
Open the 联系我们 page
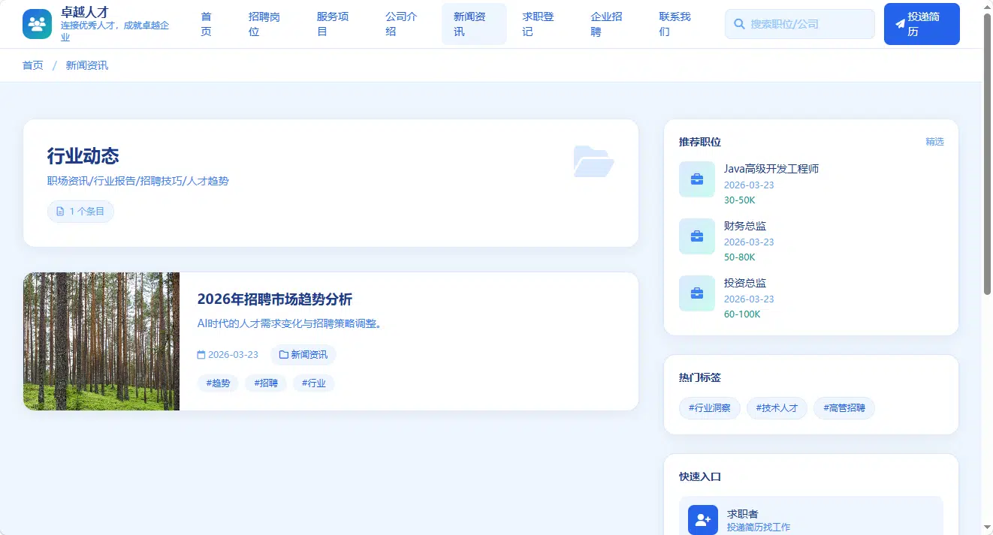coord(675,24)
